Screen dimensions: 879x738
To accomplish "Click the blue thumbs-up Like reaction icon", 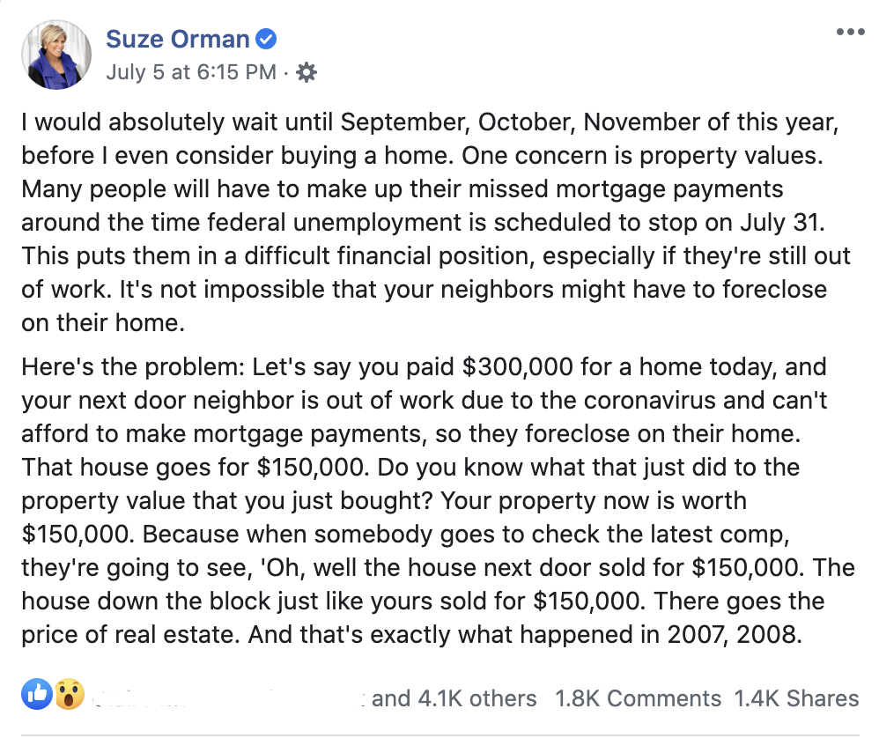I will click(38, 696).
